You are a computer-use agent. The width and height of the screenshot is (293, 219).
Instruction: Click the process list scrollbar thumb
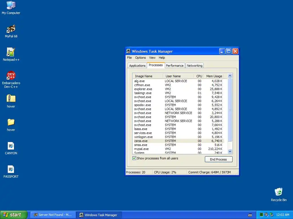point(230,110)
